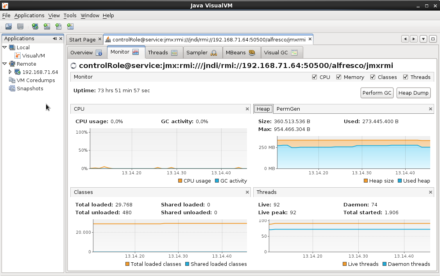
Task: Close the CPU graph panel
Action: [x=247, y=109]
